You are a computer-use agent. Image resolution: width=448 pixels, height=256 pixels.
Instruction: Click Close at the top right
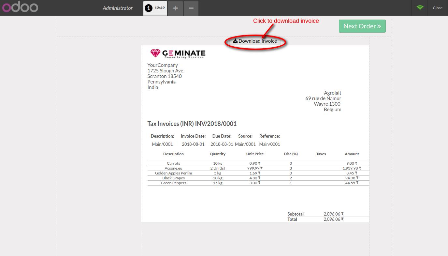pyautogui.click(x=437, y=8)
